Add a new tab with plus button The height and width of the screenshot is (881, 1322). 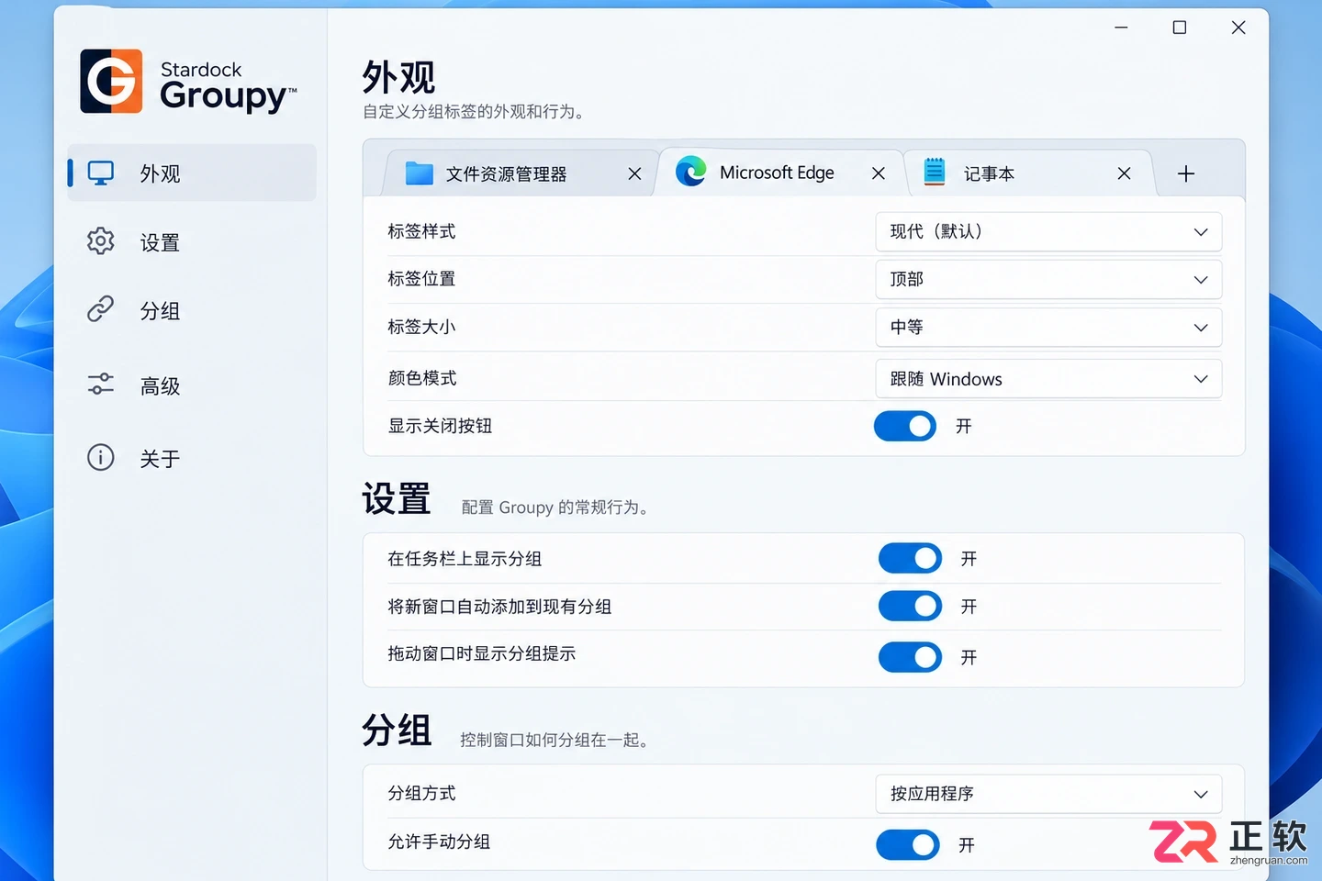(x=1186, y=173)
